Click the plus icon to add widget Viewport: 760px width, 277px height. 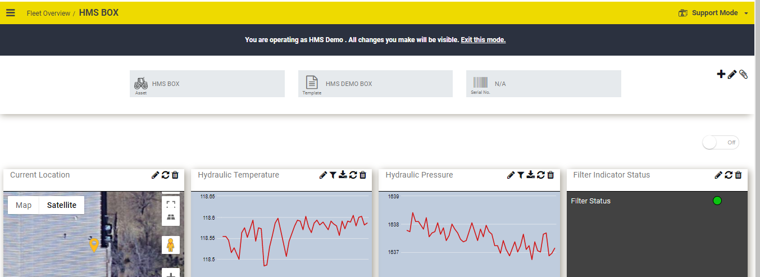pos(721,74)
